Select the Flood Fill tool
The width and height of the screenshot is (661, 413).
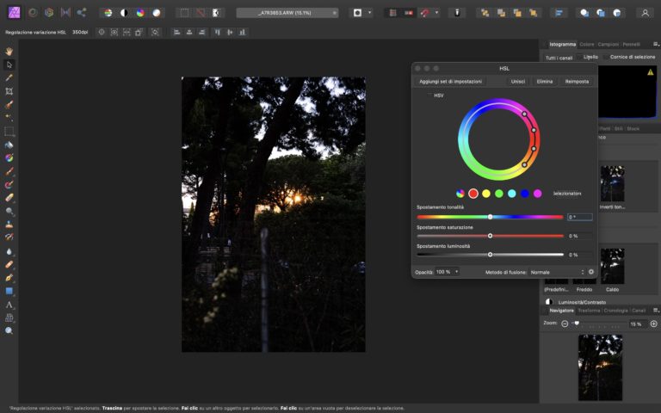(x=9, y=145)
